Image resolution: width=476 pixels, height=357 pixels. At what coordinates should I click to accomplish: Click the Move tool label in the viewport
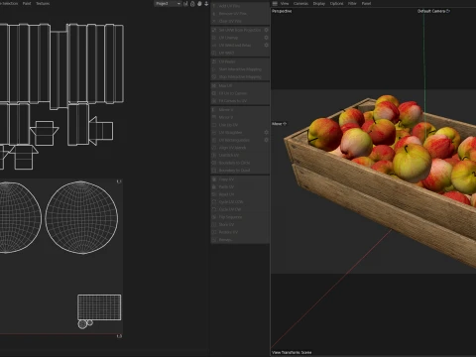tap(279, 124)
